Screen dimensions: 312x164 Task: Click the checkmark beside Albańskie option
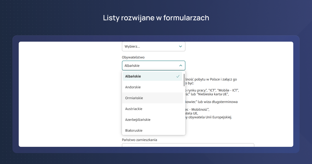[x=178, y=76]
